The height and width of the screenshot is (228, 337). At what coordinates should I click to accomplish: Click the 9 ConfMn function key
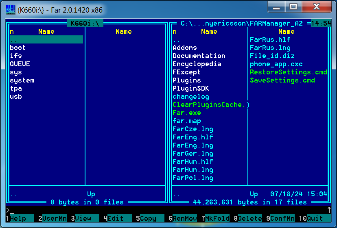(x=280, y=218)
